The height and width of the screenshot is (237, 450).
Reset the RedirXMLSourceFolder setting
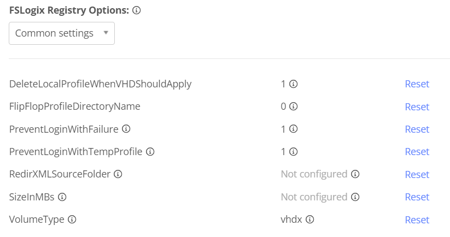(417, 175)
